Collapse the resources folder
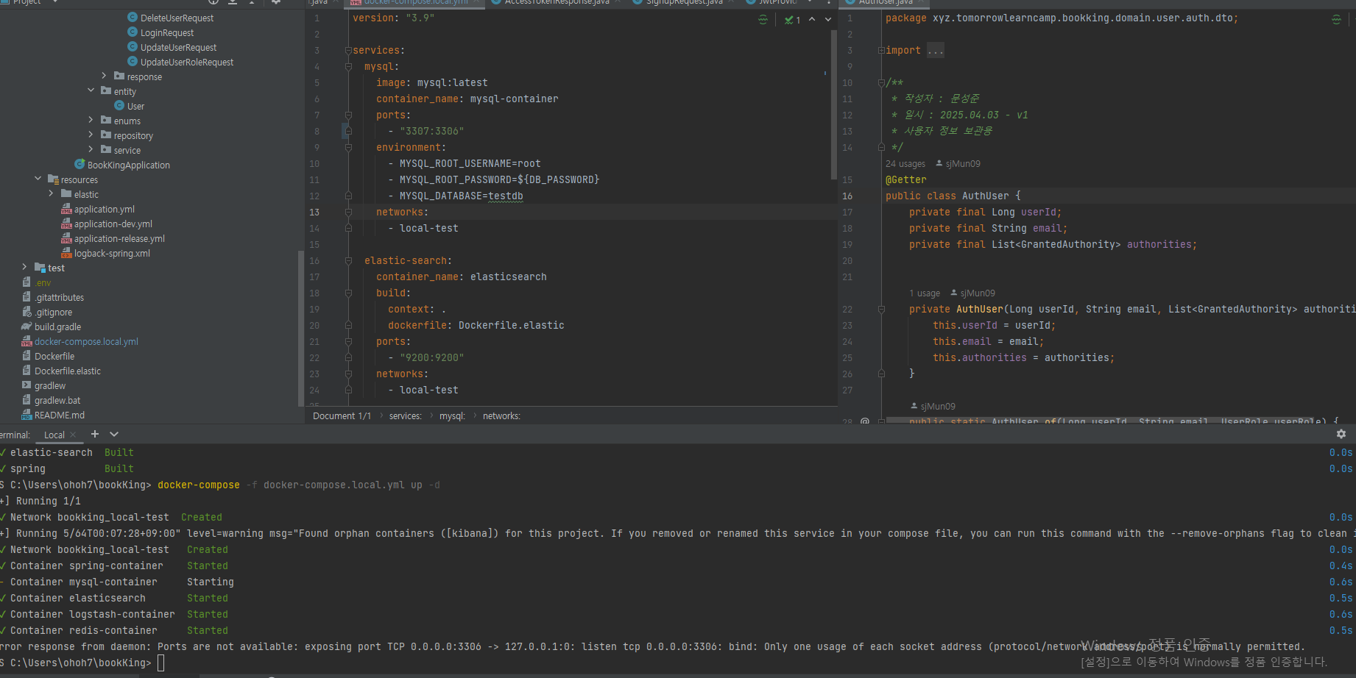 point(38,179)
